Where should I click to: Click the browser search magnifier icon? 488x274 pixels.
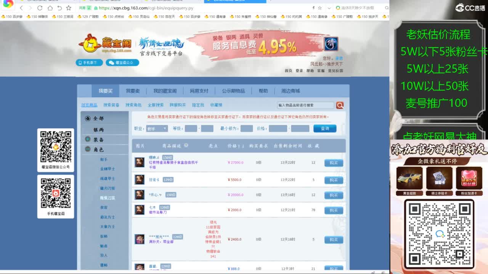(386, 8)
